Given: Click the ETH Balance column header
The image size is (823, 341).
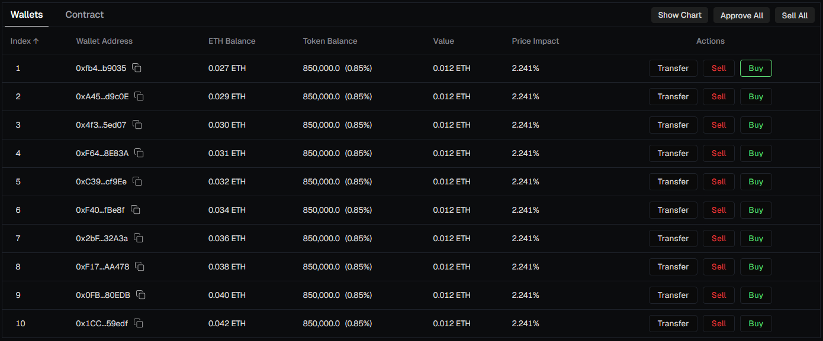Looking at the screenshot, I should 232,41.
